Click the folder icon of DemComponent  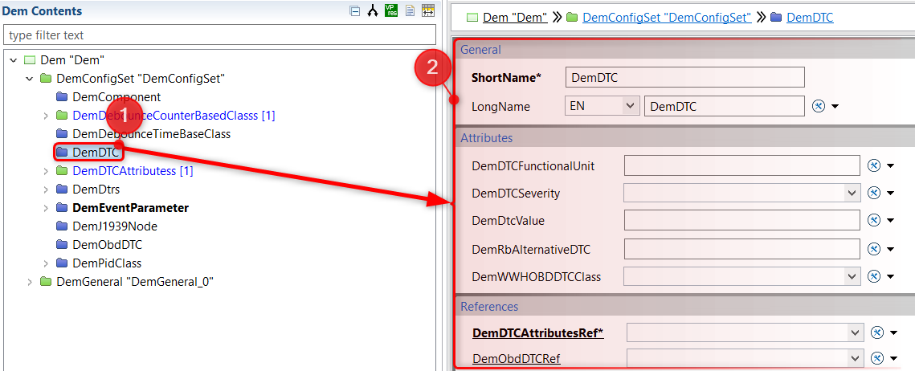coord(62,97)
